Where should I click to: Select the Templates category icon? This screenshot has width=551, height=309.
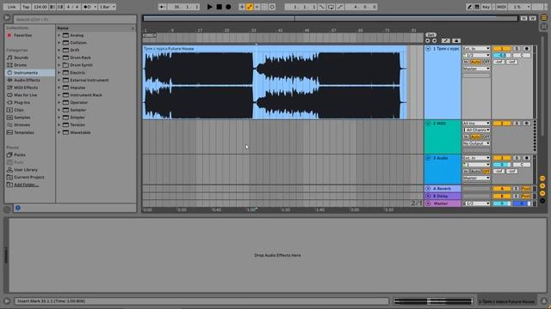pos(9,132)
